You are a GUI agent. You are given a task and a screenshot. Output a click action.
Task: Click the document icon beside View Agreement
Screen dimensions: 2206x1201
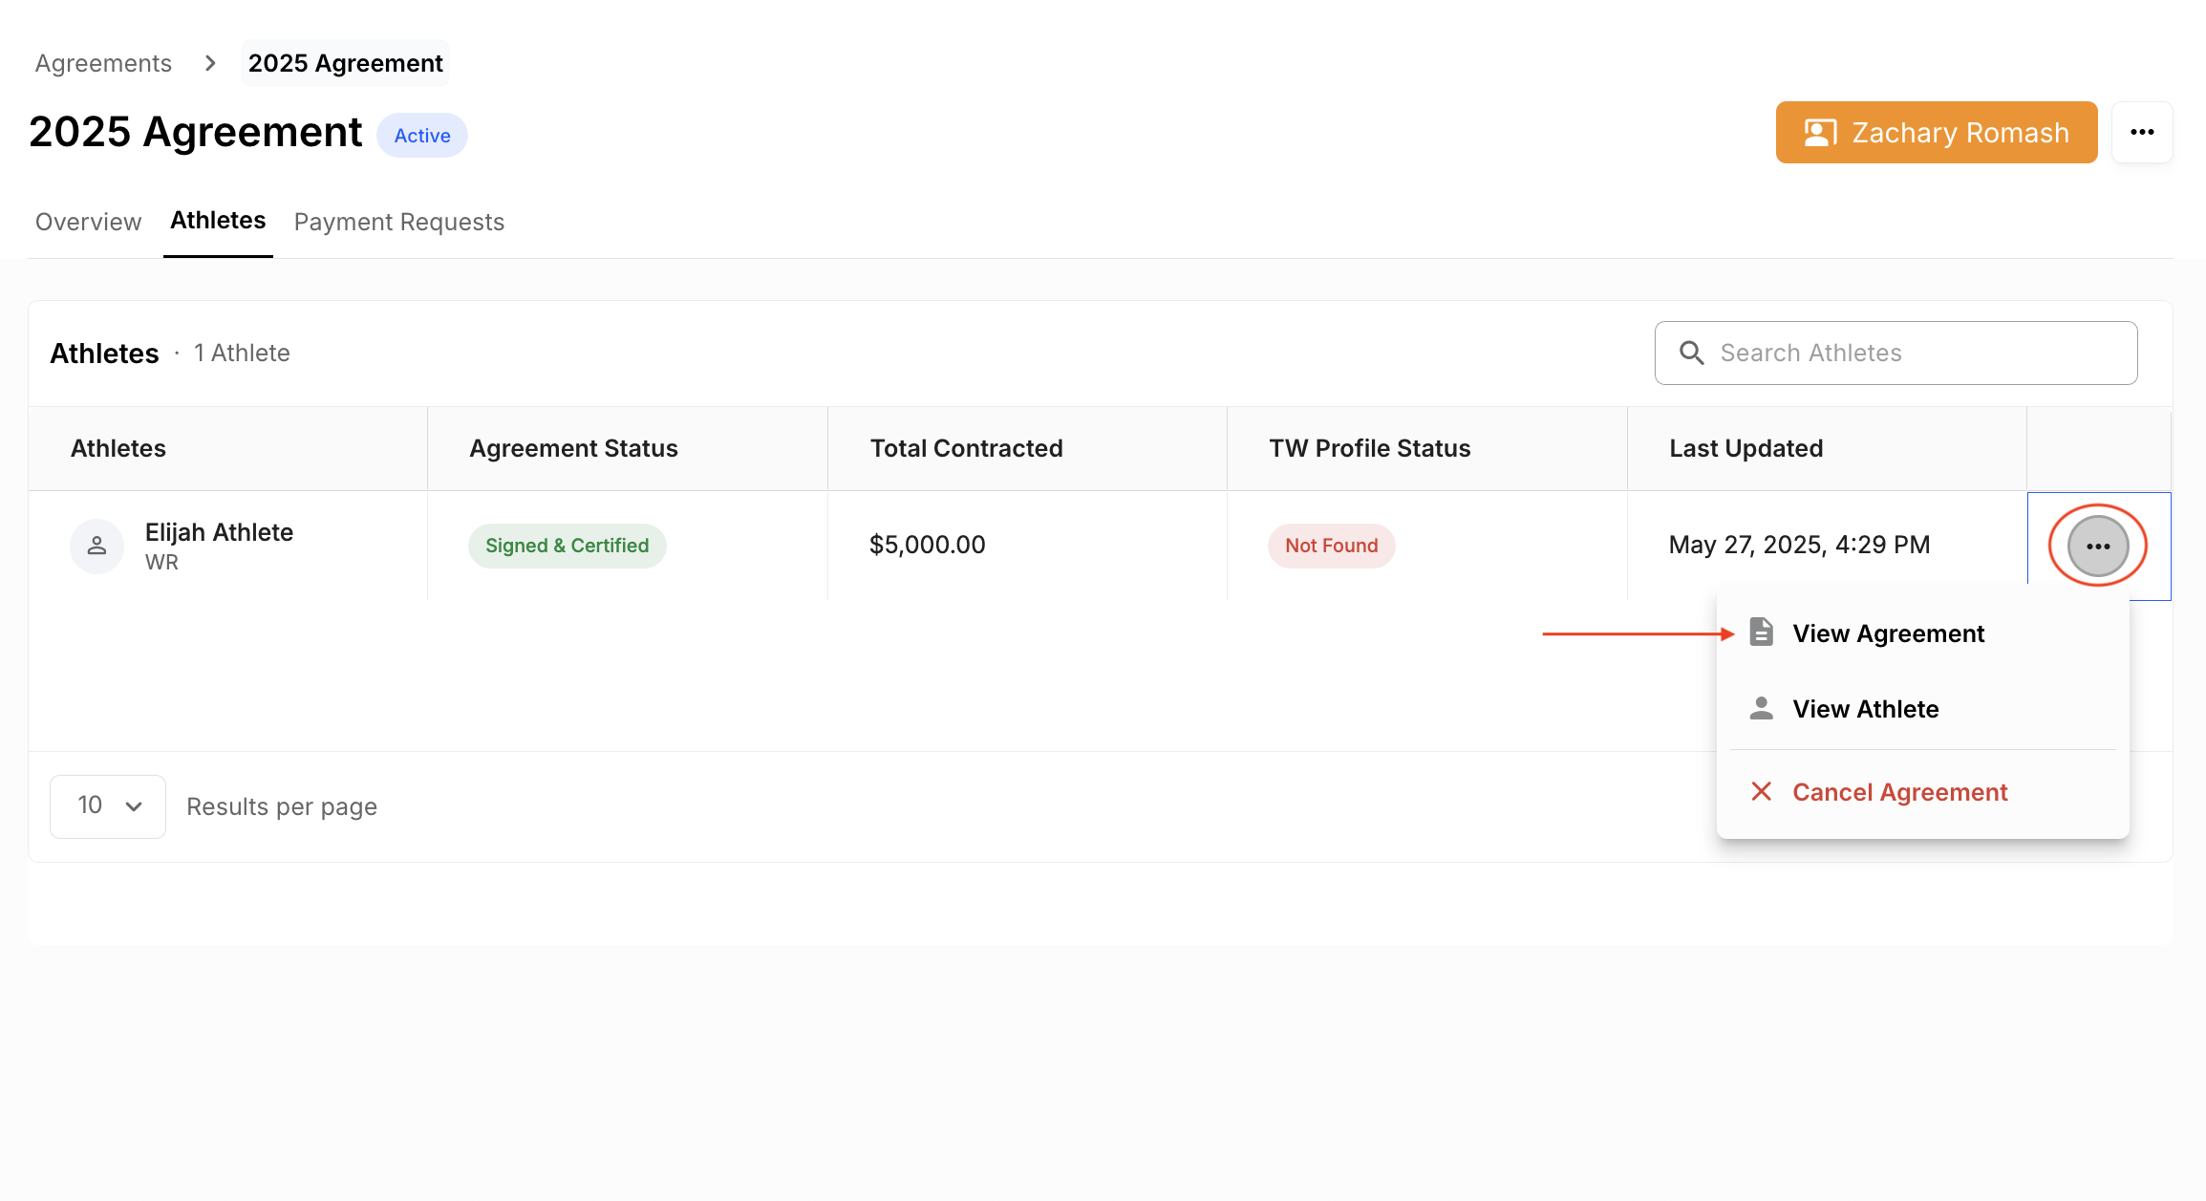point(1761,633)
